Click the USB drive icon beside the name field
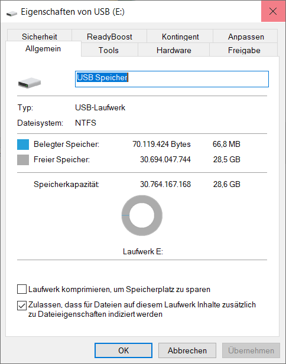The image size is (286, 364). click(x=30, y=83)
